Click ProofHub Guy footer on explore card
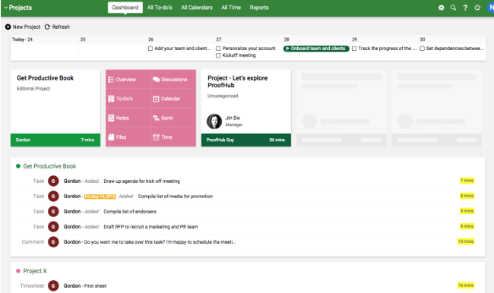Viewport: 494px width, 293px height. (x=246, y=140)
